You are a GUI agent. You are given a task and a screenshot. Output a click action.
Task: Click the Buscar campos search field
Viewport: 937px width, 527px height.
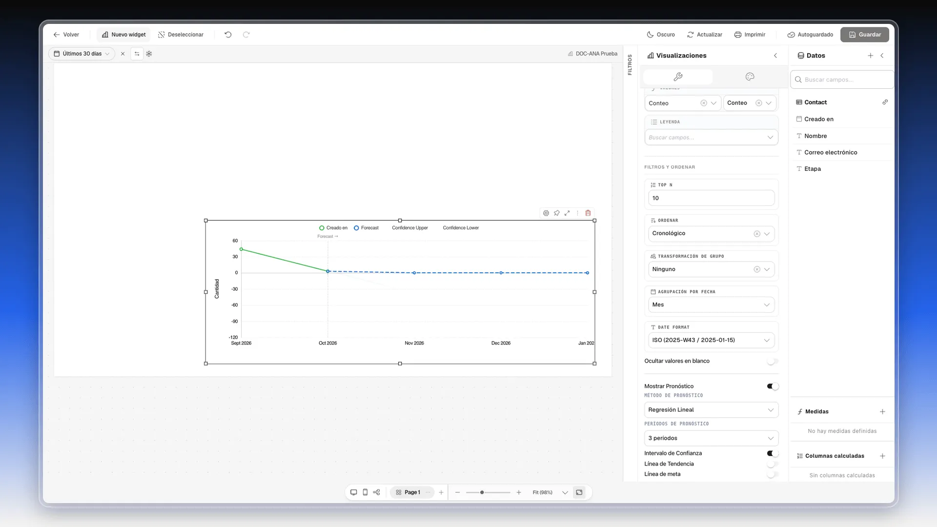842,80
